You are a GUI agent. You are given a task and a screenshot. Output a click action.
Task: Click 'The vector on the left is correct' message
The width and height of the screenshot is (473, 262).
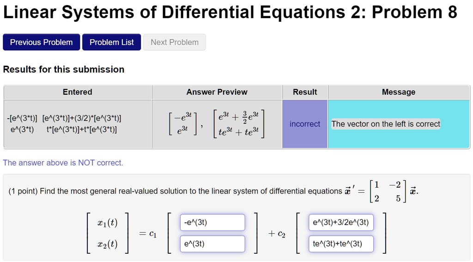[x=386, y=124]
